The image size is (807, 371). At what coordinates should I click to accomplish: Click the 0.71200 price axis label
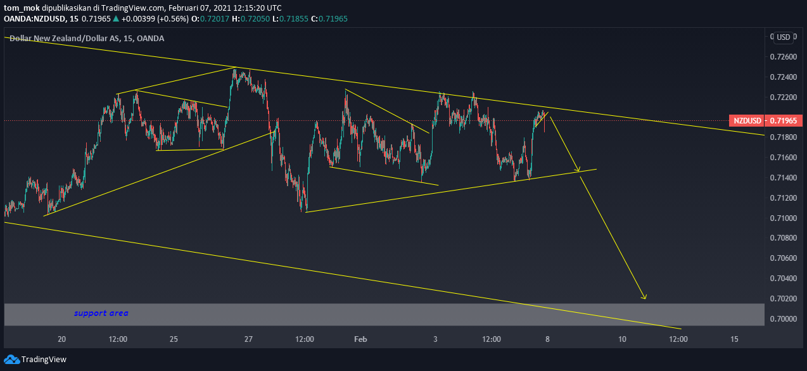click(x=783, y=198)
